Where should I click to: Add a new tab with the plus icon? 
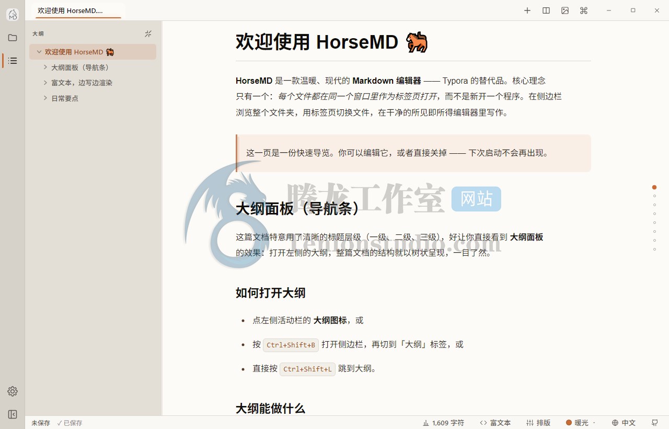[527, 10]
